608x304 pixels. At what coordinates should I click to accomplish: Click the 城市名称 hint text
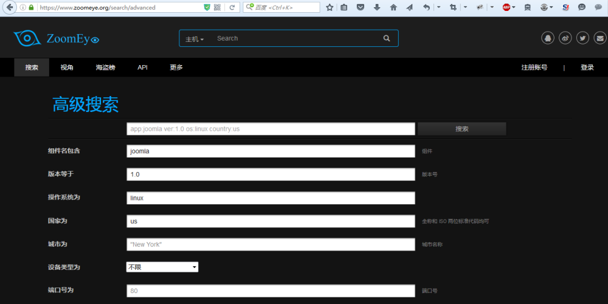click(432, 244)
